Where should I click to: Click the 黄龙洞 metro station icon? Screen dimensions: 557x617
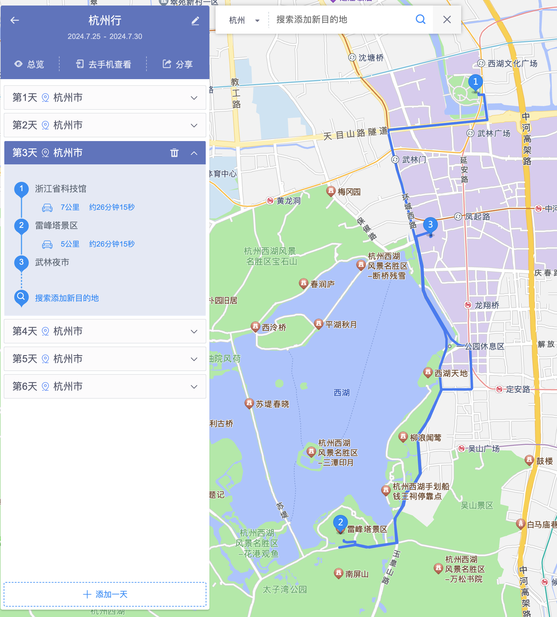(270, 201)
